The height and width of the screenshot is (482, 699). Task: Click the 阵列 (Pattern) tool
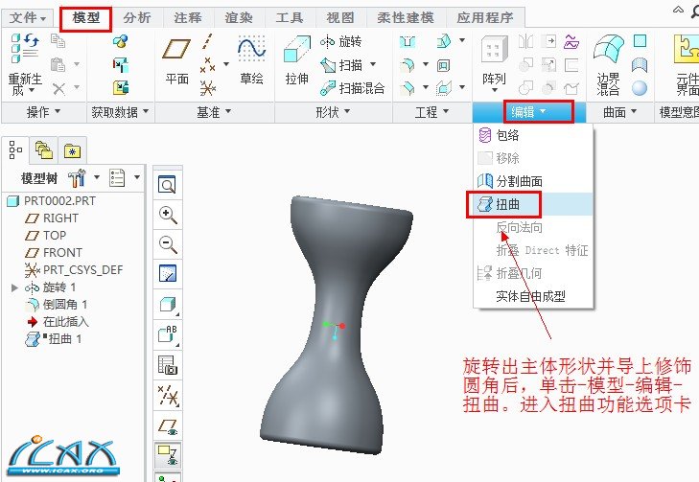pos(494,61)
